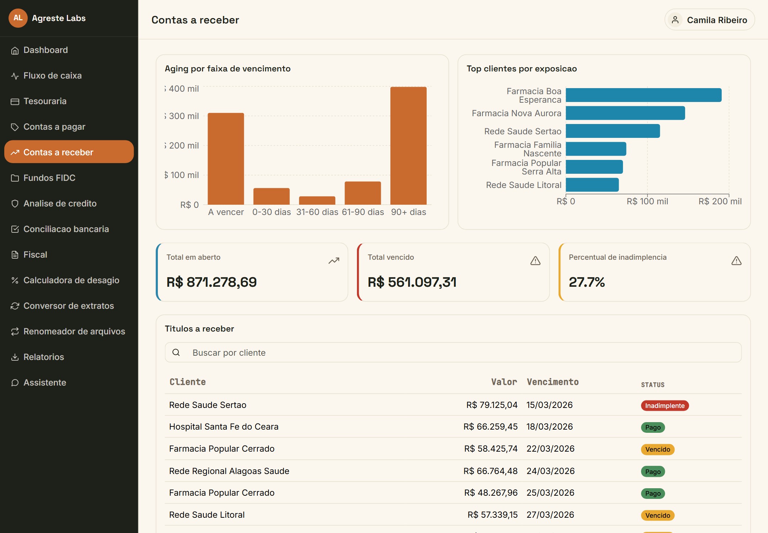Click the Farmacia Boa Esperanca blue bar
Viewport: 768px width, 533px height.
coord(644,95)
